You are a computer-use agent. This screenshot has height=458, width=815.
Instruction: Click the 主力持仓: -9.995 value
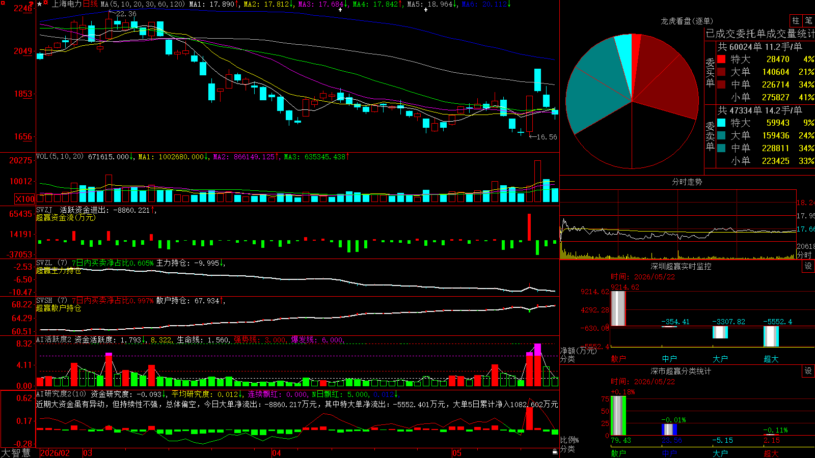[x=187, y=263]
